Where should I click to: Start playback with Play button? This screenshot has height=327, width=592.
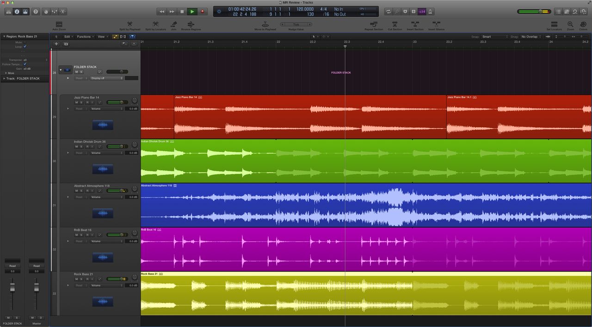point(192,11)
